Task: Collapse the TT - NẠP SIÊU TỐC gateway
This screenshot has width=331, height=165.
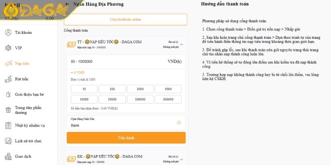Action: point(181,44)
